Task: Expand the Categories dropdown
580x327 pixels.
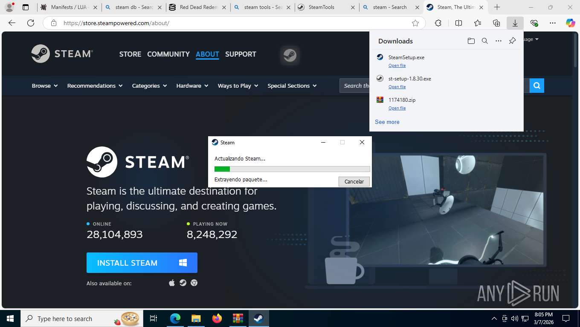Action: 150,86
